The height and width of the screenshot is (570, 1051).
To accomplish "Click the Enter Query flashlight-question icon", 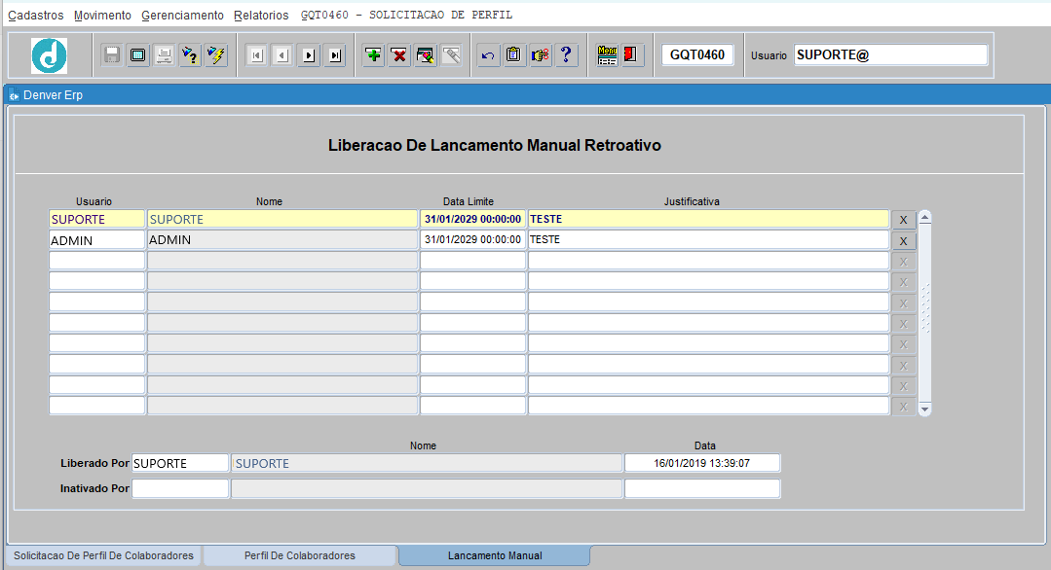I will tap(190, 54).
